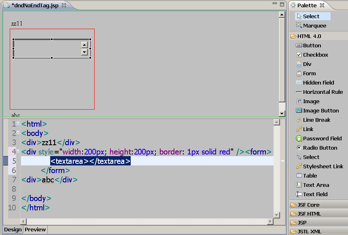Screen dimensions: 348x235
Task: Click the source editor vertical scroll down arrow
Action: pyautogui.click(x=276, y=215)
